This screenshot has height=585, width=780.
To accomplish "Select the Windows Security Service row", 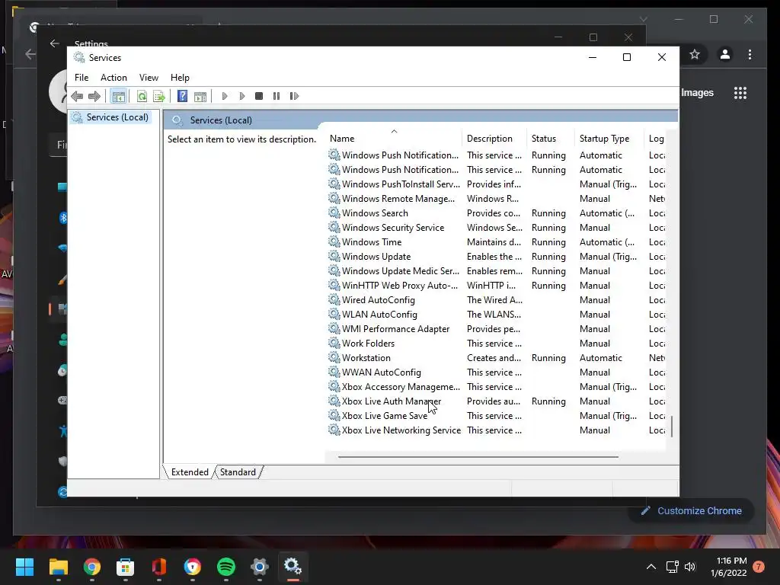I will tap(496, 227).
